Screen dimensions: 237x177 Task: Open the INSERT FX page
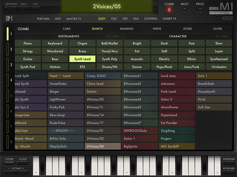point(169,19)
